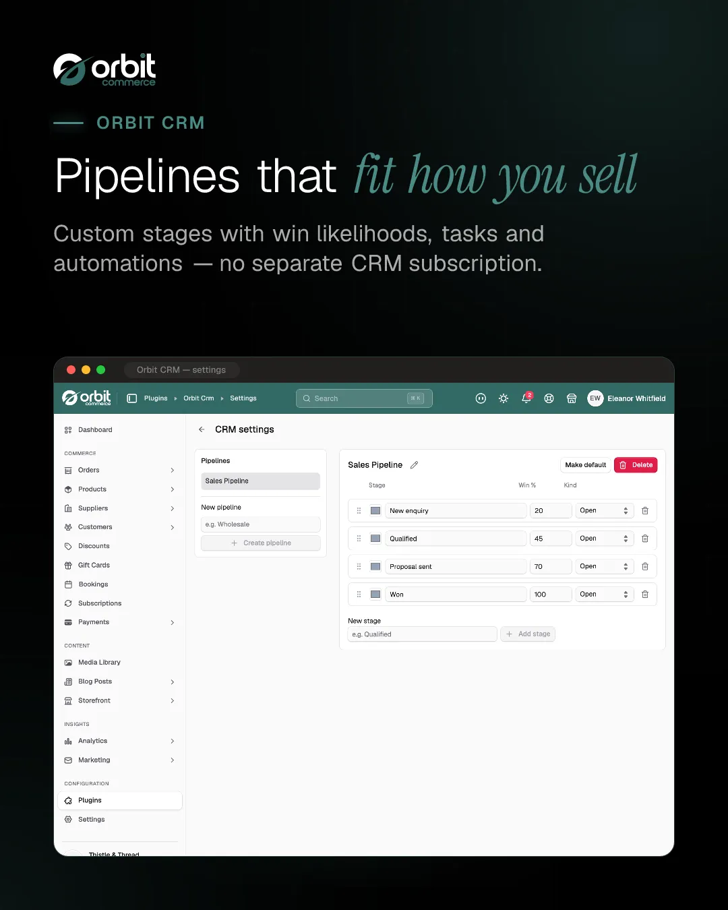Open the storefront shop icon in header
Viewport: 728px width, 910px height.
click(x=572, y=398)
